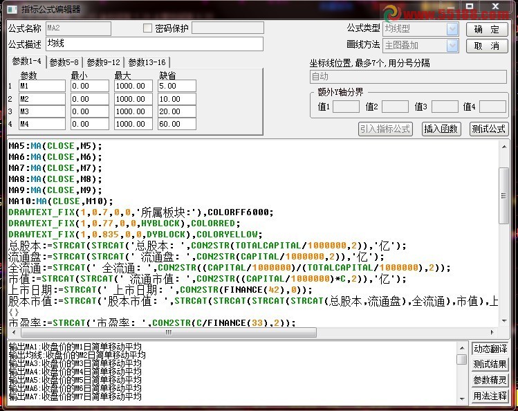Open the 参数13-16 tab
518x411 pixels.
coord(147,62)
